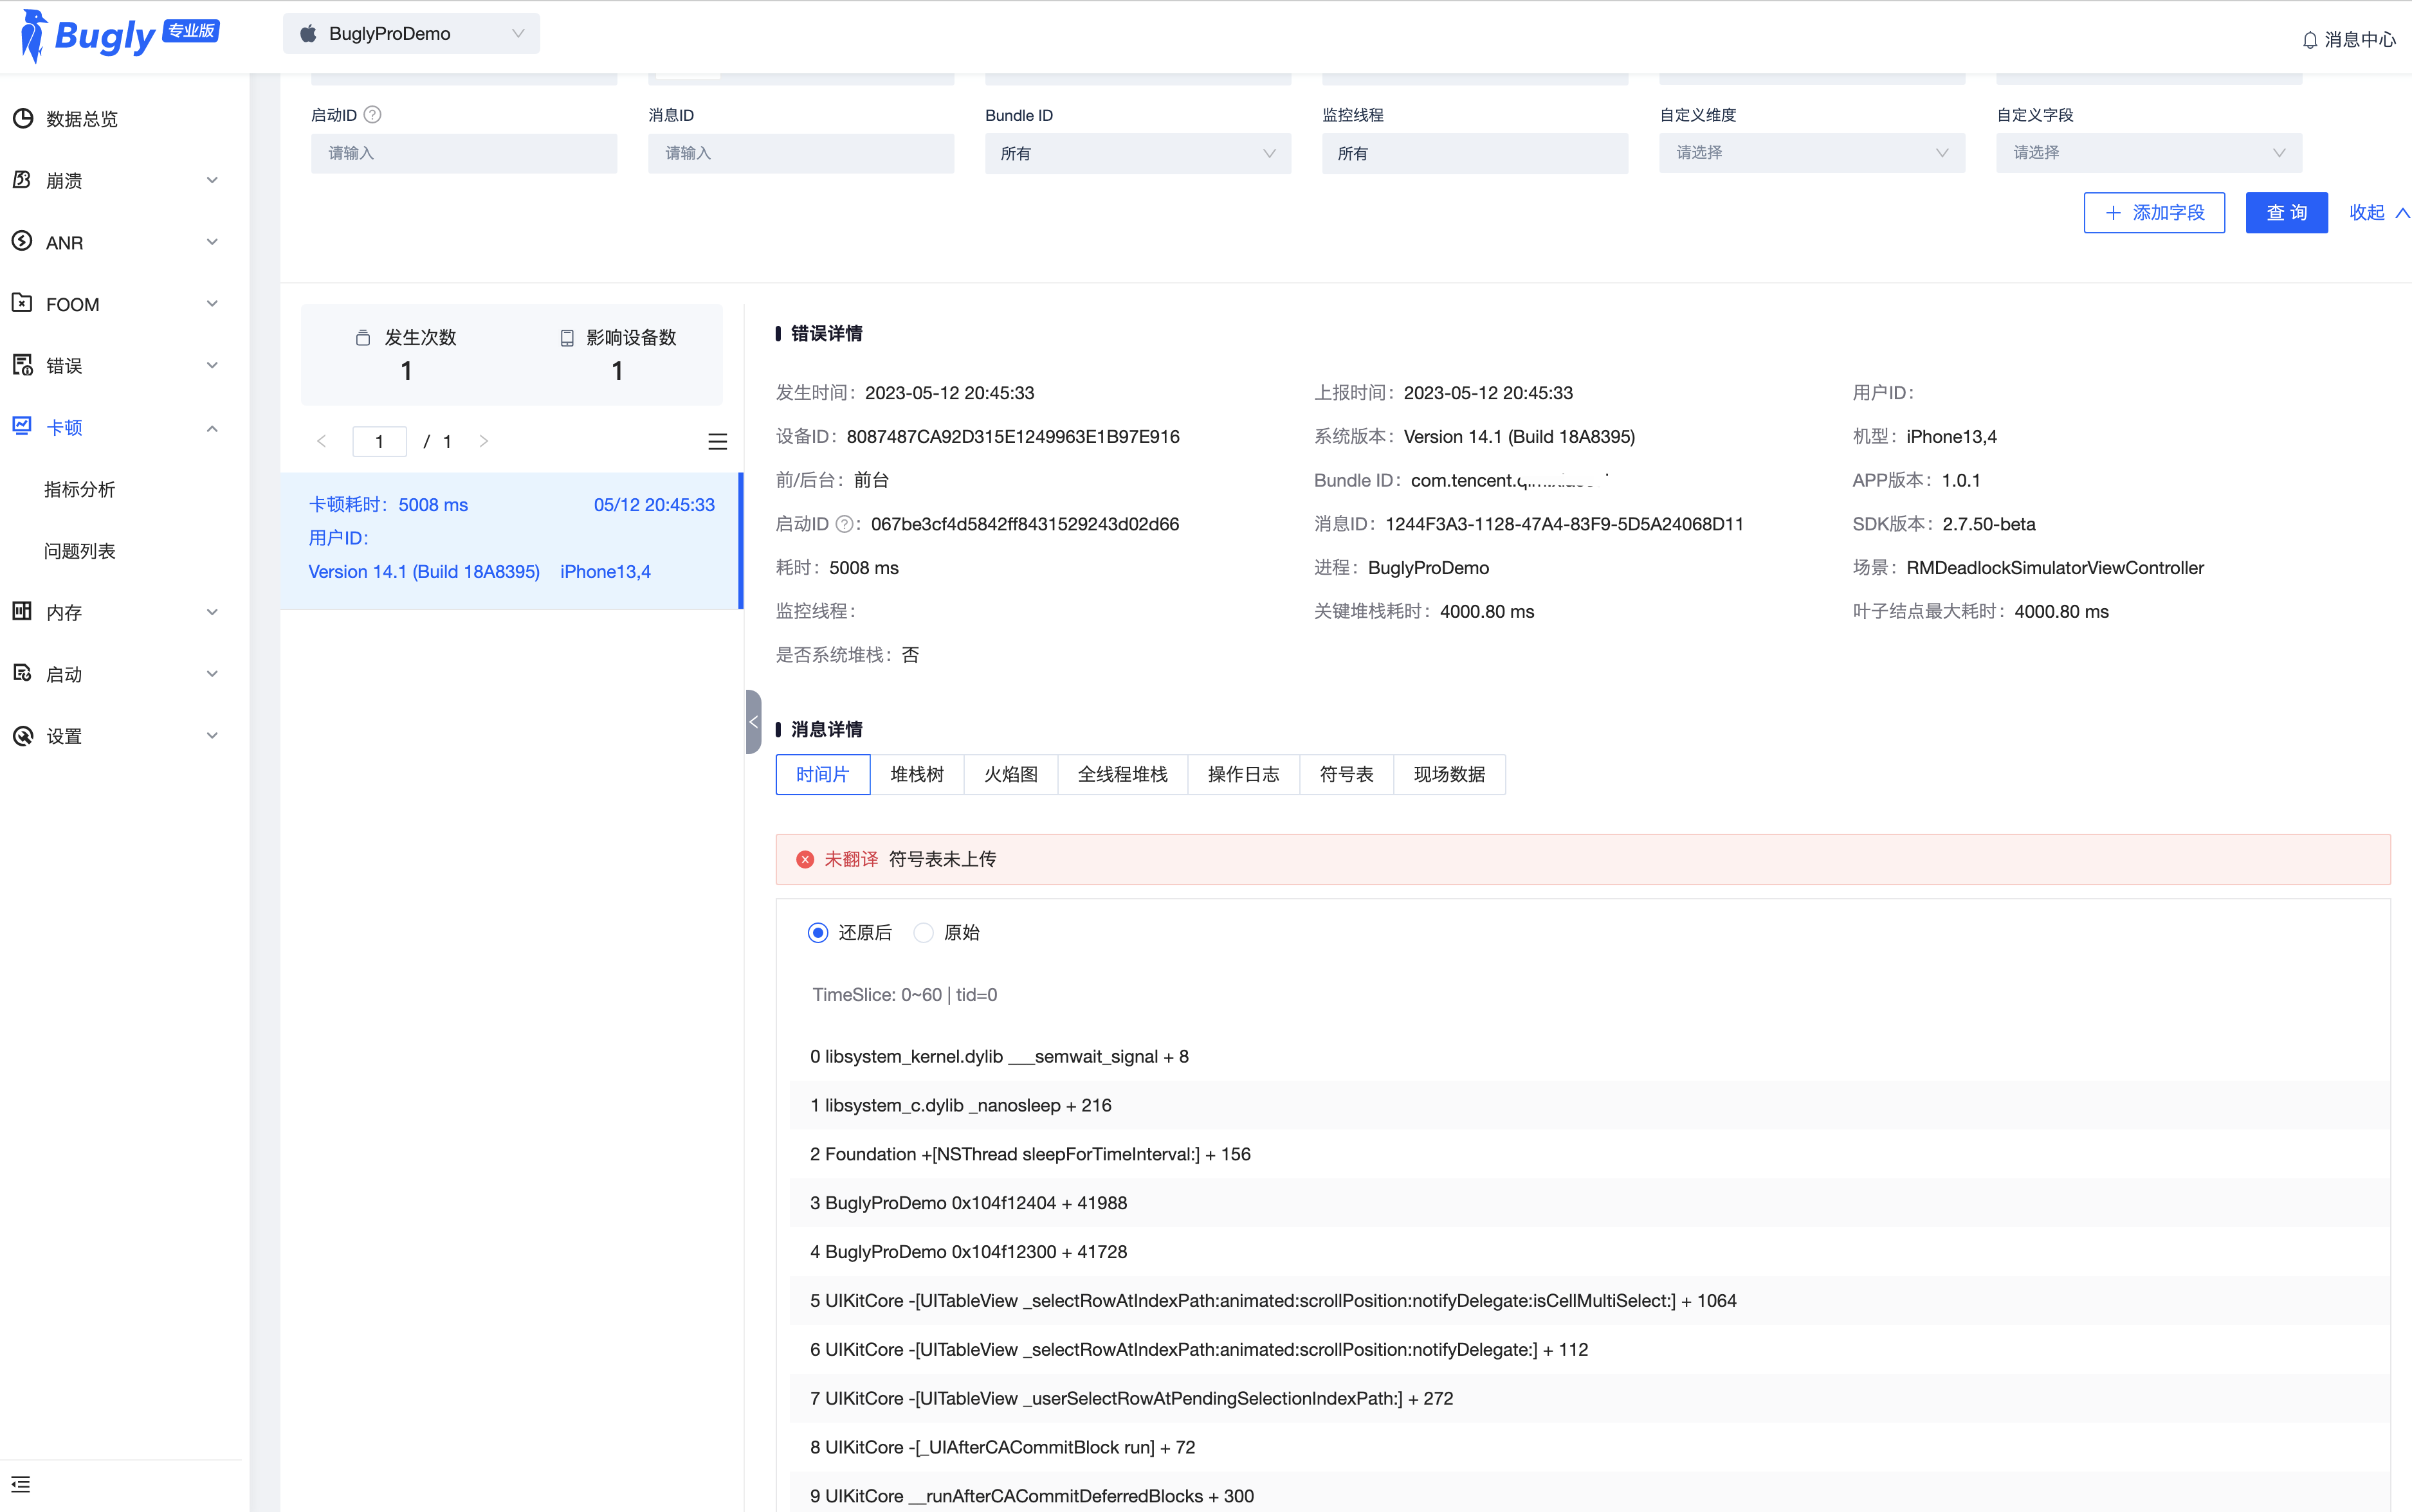Collapse the issue list panel handle
The image size is (2412, 1512).
point(753,722)
